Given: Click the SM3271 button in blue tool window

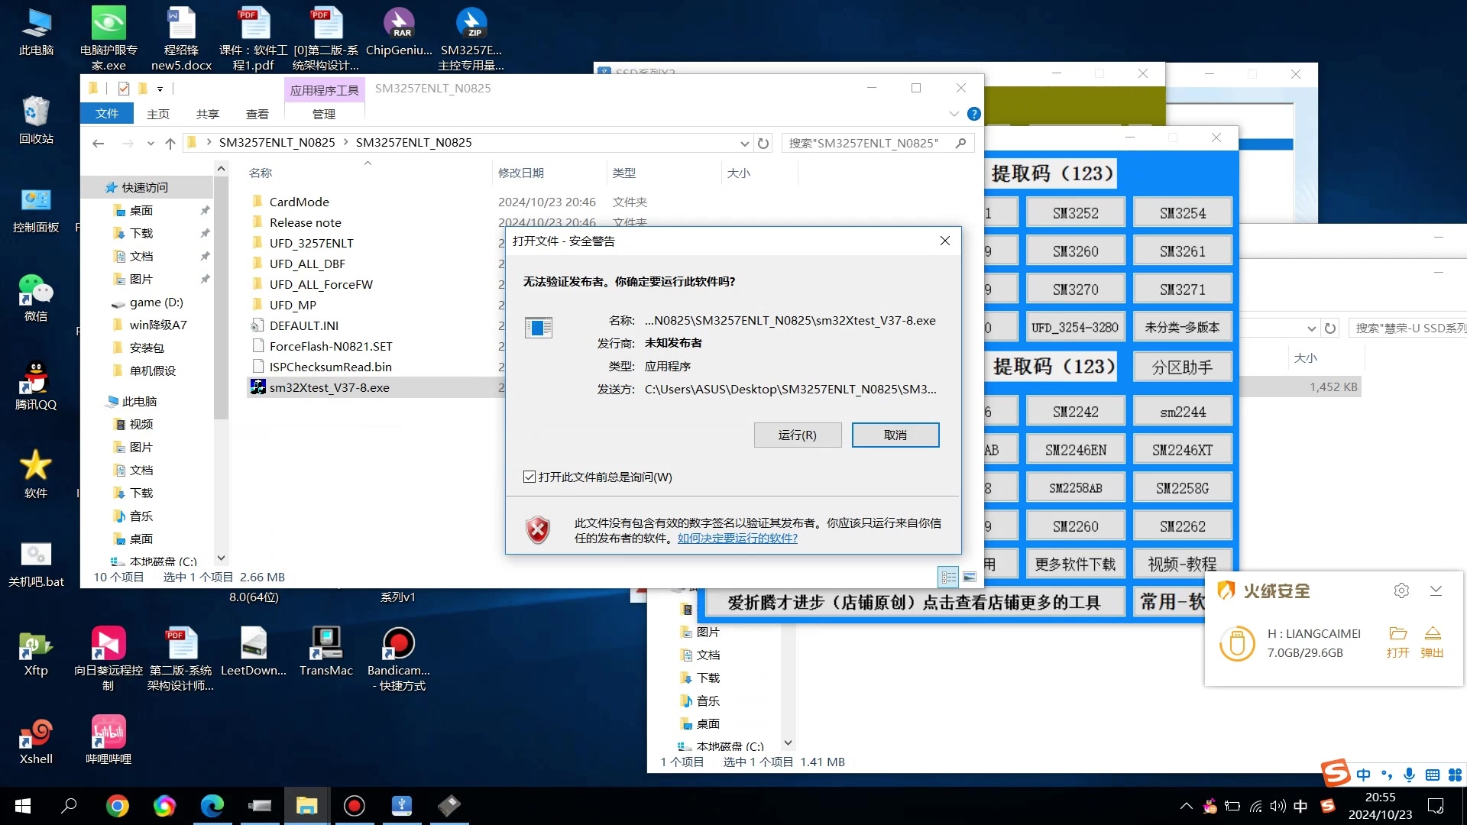Looking at the screenshot, I should click(1182, 290).
